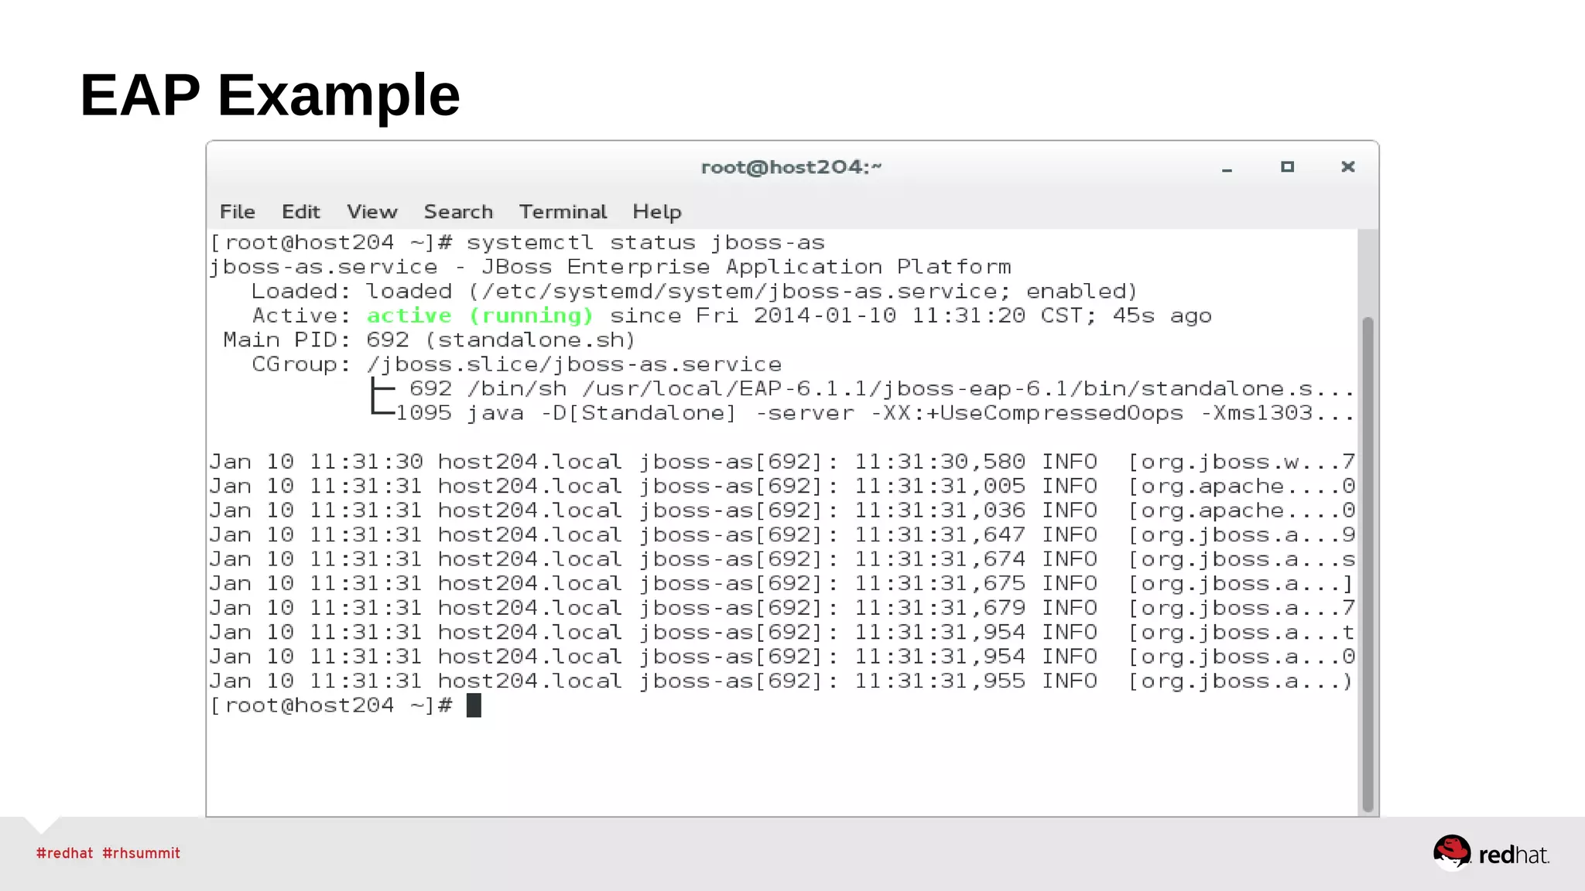Viewport: 1585px width, 891px height.
Task: Click the log line timestamped 11:31:31,675
Action: [782, 584]
